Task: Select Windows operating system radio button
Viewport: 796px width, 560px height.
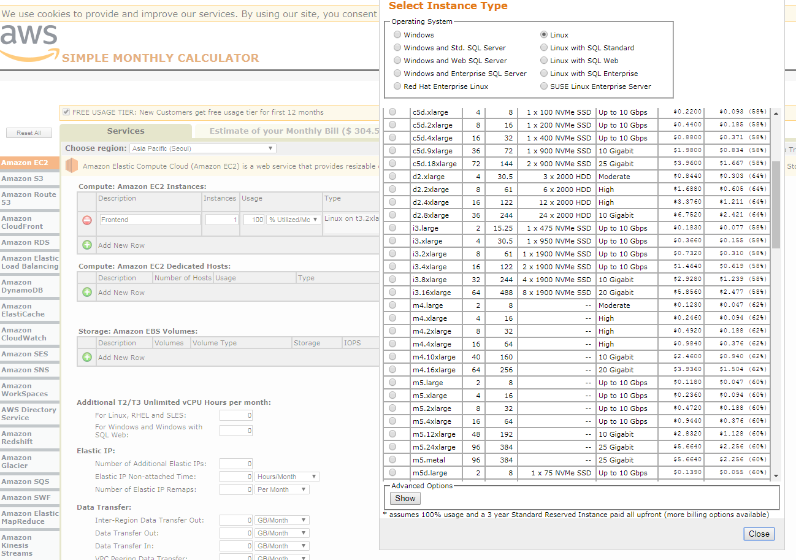Action: [x=398, y=35]
